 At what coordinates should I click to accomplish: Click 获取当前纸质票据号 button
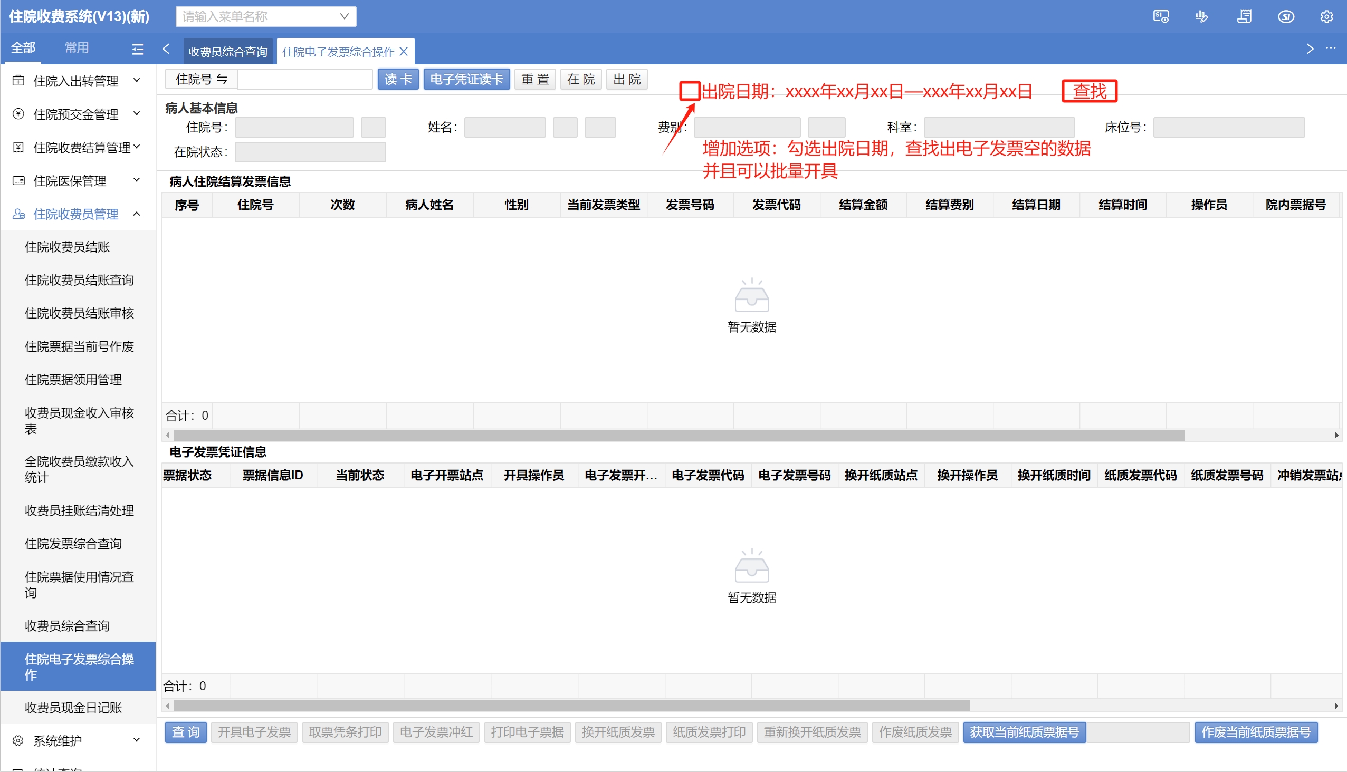(1024, 732)
